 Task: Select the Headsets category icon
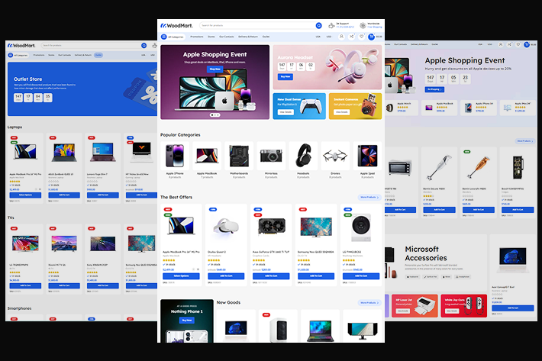click(304, 155)
